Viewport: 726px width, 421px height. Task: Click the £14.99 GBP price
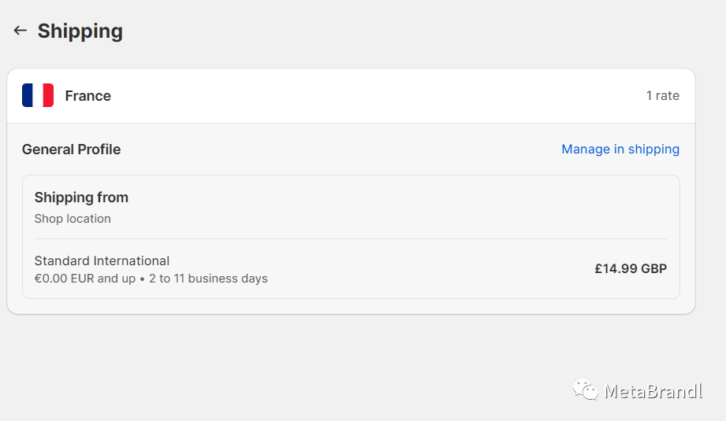(x=631, y=269)
